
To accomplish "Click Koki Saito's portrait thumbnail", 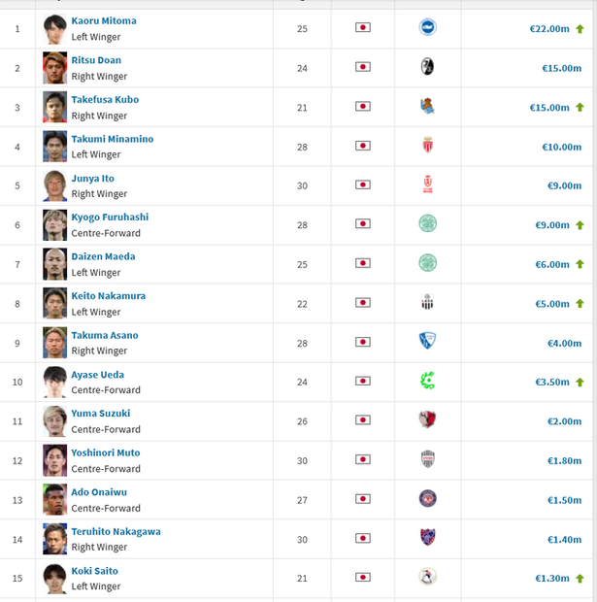I will click(55, 578).
